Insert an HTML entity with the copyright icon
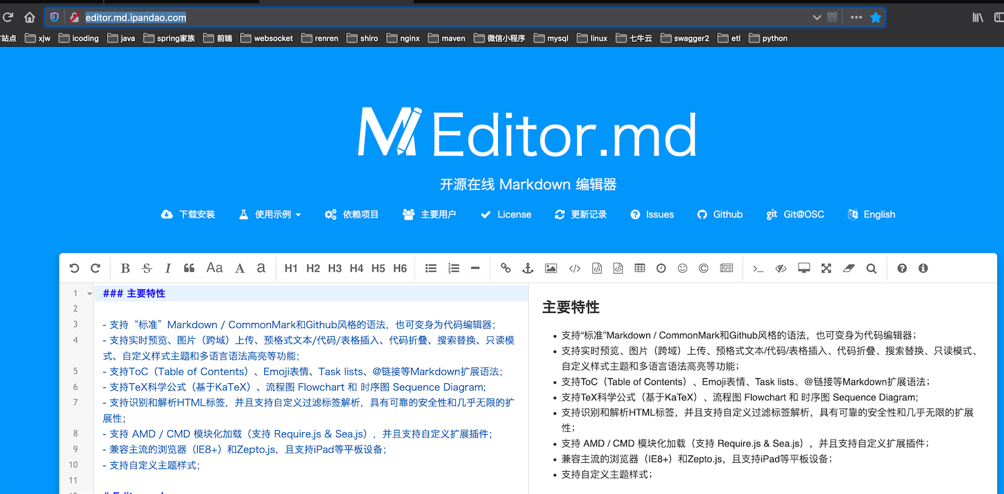This screenshot has width=1004, height=494. [x=703, y=269]
